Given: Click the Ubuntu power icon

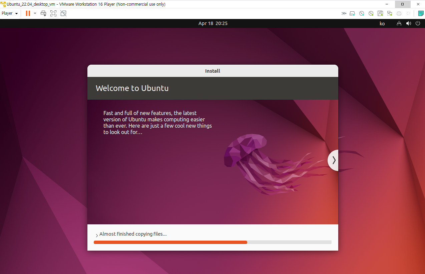Looking at the screenshot, I should [418, 23].
